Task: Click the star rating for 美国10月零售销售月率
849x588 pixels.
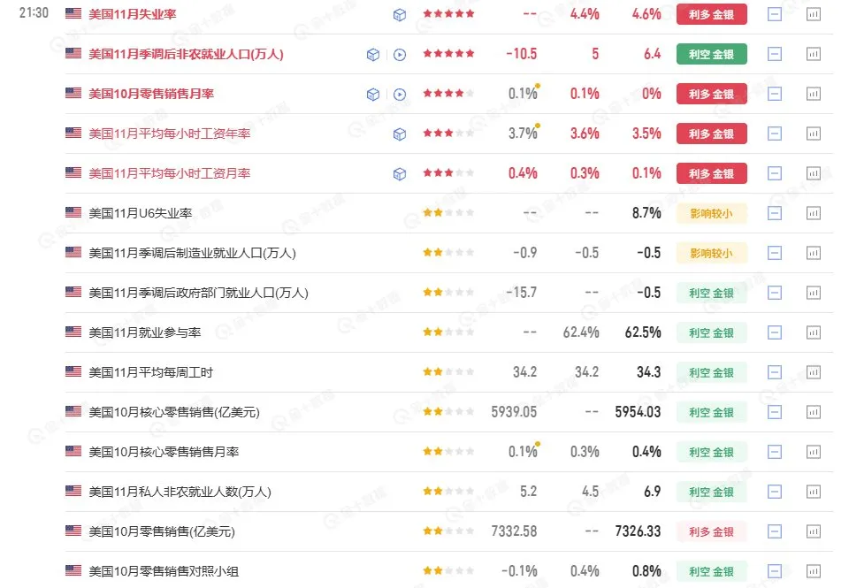Action: [448, 95]
